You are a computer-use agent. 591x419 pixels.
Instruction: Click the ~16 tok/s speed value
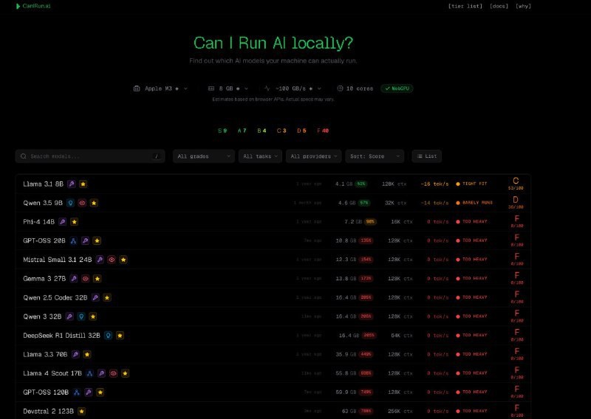tap(434, 184)
